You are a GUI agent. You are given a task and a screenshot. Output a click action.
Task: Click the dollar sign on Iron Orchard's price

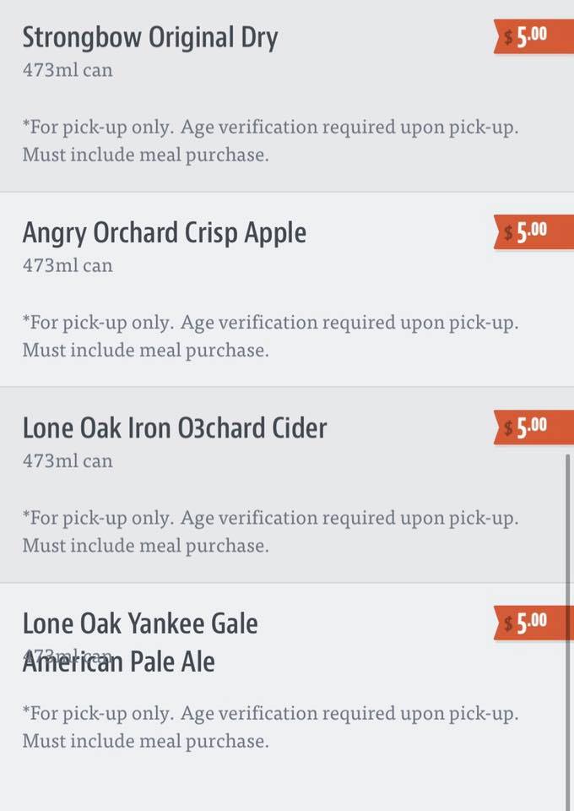click(x=508, y=428)
